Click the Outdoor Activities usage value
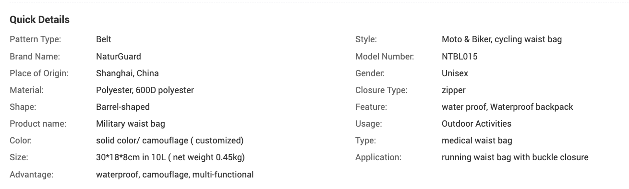This screenshot has height=189, width=629. (x=476, y=124)
